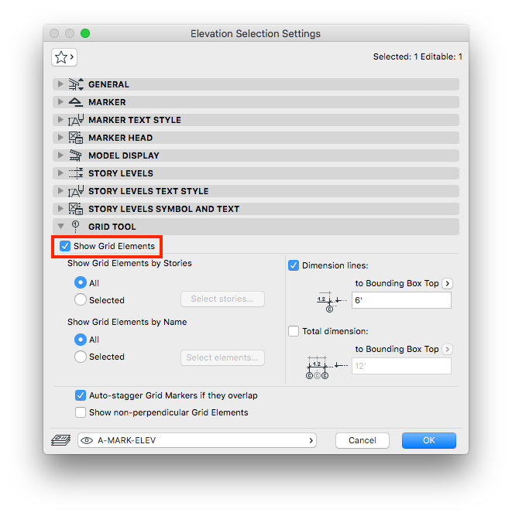Screen dimensions: 512x516
Task: Click the Elevation Selection Settings title
Action: [x=256, y=33]
